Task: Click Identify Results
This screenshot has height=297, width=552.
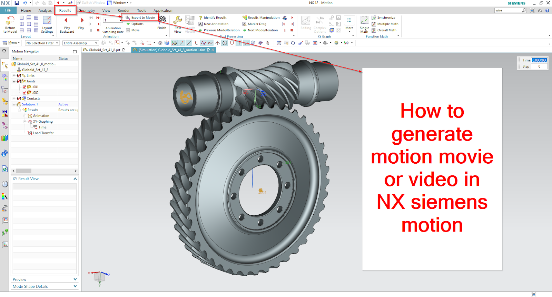Action: point(213,18)
